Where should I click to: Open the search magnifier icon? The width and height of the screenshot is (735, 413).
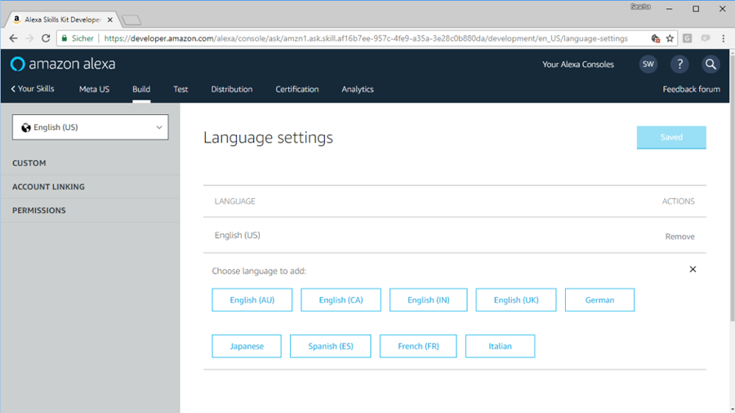tap(710, 64)
